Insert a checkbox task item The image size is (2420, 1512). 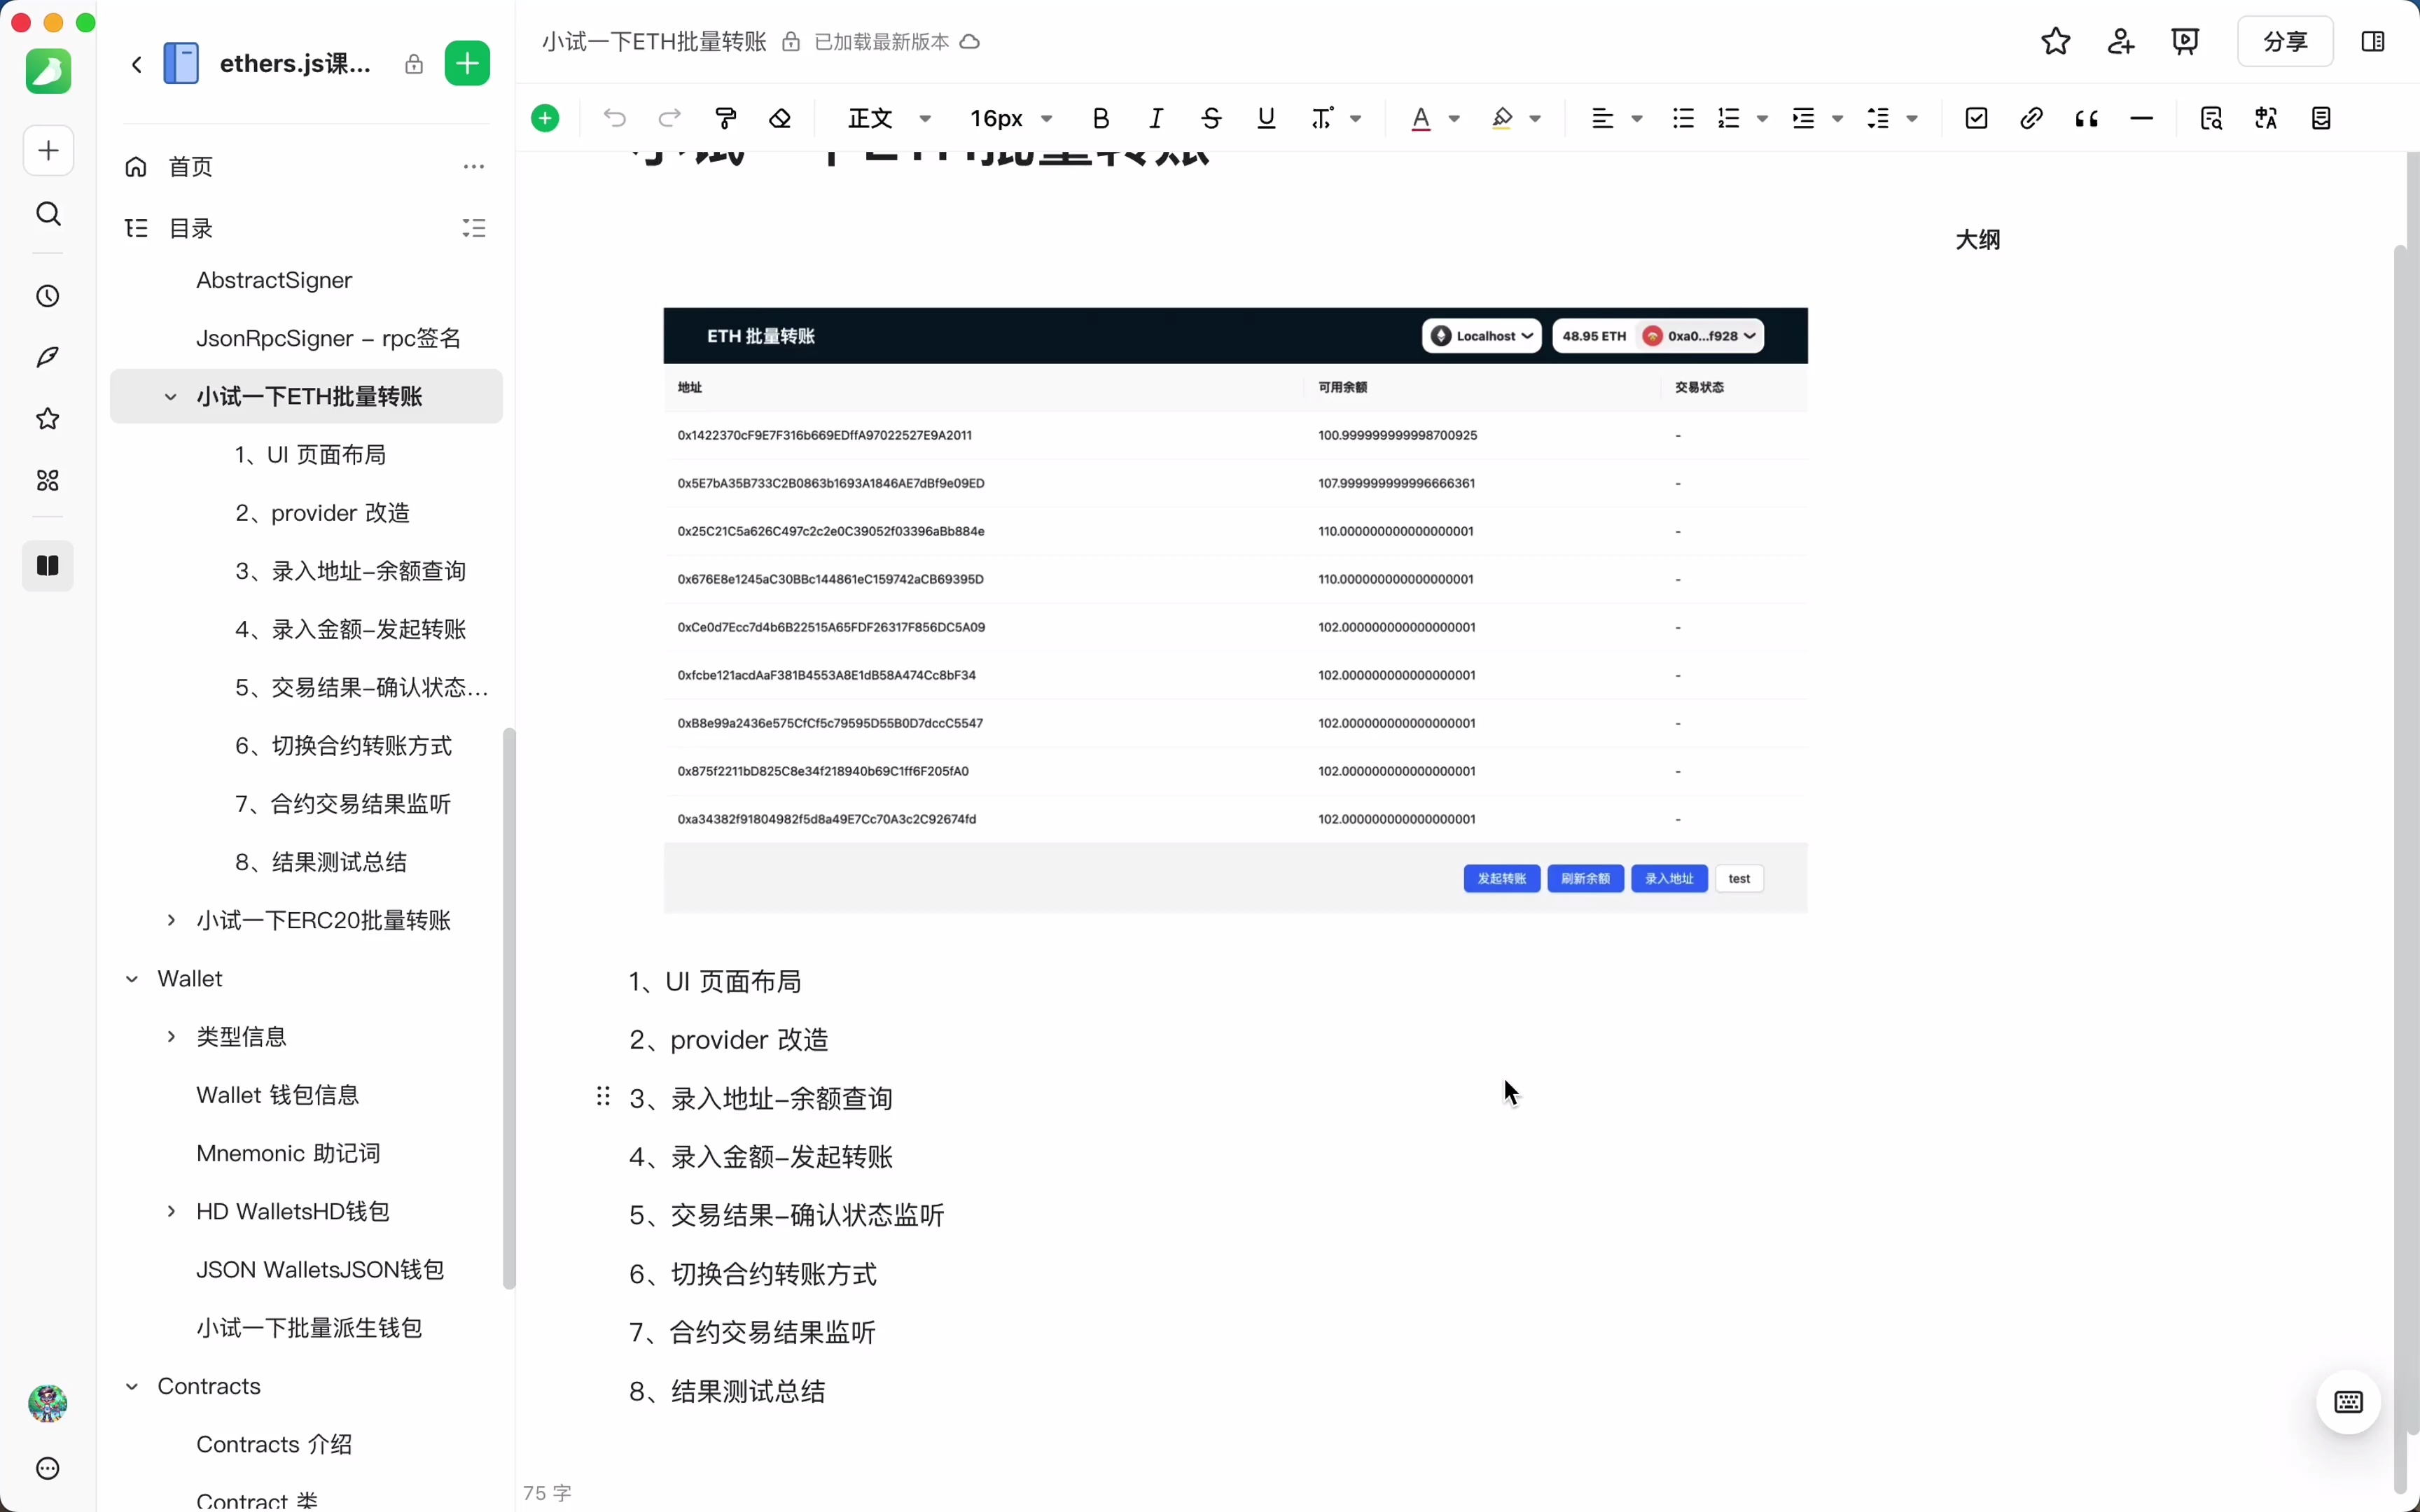pyautogui.click(x=1976, y=119)
